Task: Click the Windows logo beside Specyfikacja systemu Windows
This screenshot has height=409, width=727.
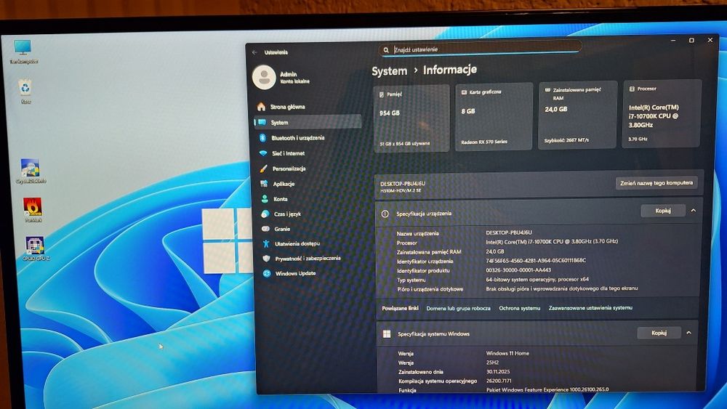Action: 387,334
